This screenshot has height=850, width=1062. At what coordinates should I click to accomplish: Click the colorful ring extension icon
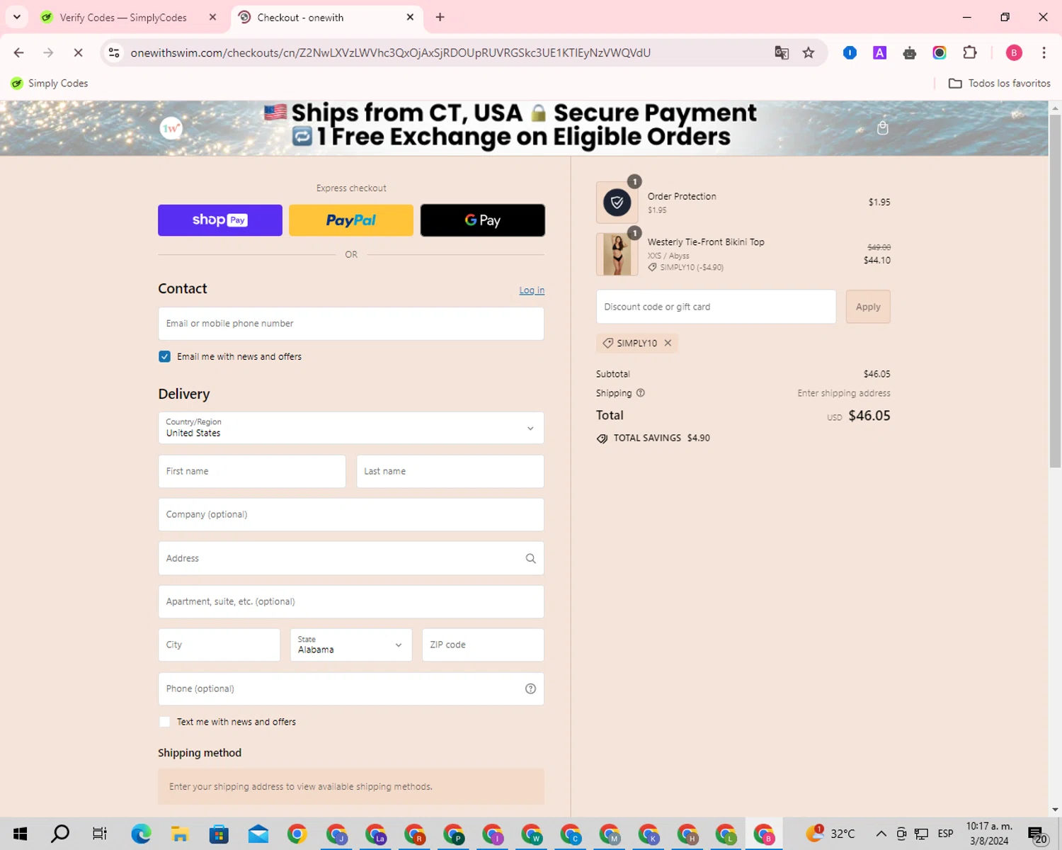point(940,52)
